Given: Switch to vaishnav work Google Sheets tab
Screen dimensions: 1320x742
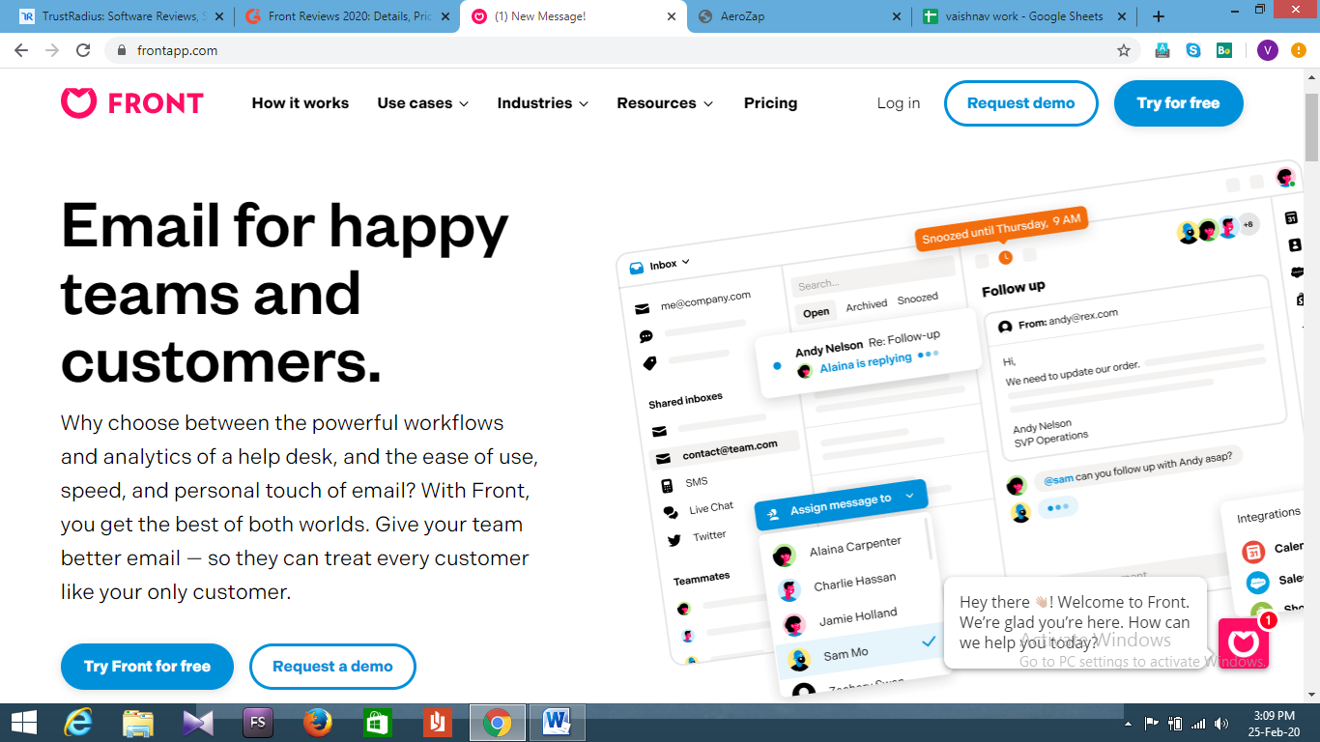Looking at the screenshot, I should point(1024,16).
